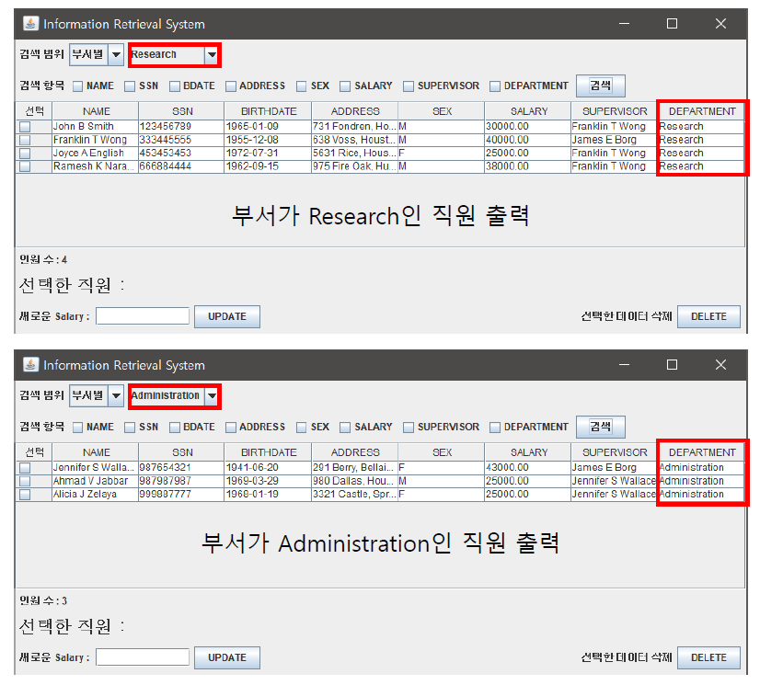
Task: Click DELETE button in bottom Administration window
Action: coord(708,657)
